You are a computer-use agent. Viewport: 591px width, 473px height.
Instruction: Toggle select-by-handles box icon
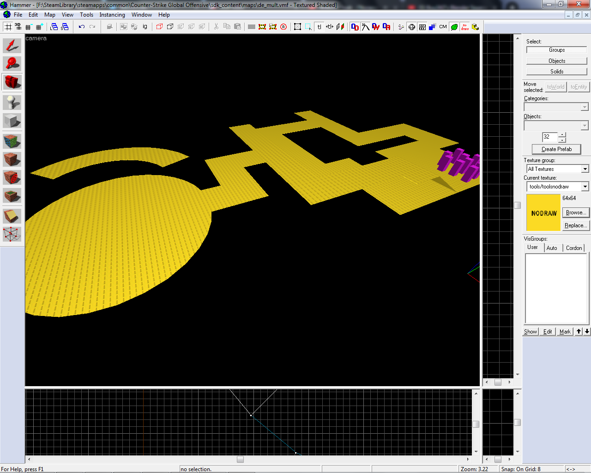point(298,27)
